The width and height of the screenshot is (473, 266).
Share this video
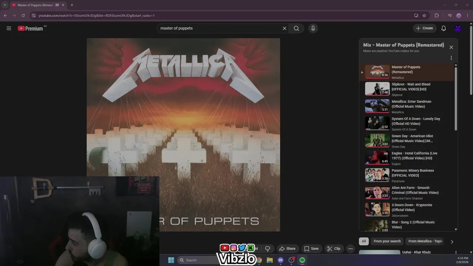pos(287,249)
